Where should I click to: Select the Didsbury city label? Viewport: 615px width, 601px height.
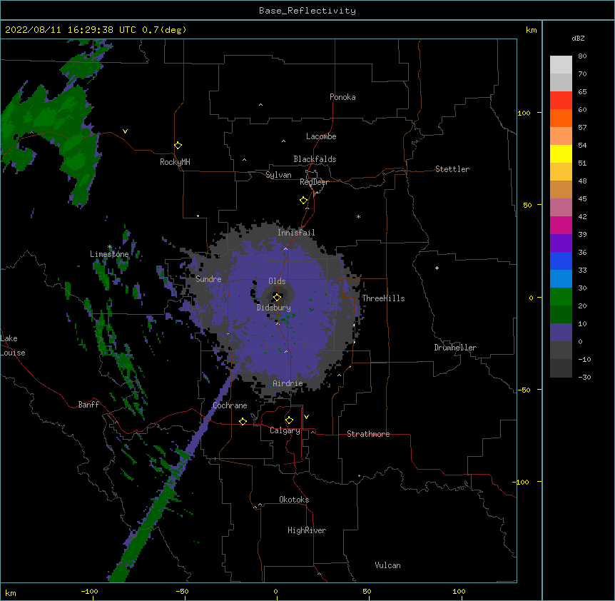tap(274, 308)
